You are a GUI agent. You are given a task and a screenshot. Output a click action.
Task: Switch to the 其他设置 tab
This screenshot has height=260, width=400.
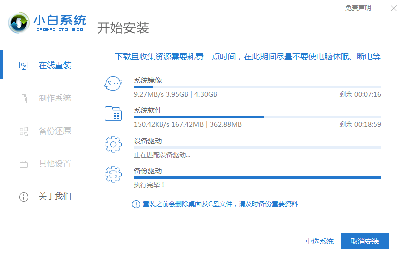tap(54, 164)
